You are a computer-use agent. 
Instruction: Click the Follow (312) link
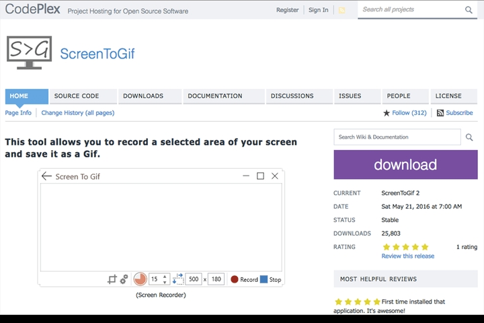point(409,113)
